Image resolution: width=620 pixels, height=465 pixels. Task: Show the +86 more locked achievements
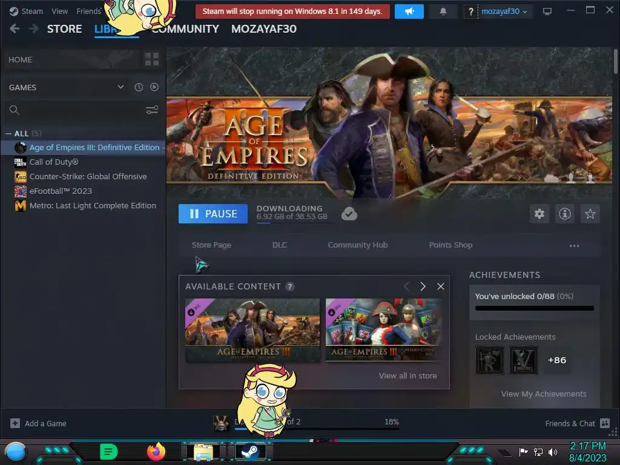coord(557,360)
